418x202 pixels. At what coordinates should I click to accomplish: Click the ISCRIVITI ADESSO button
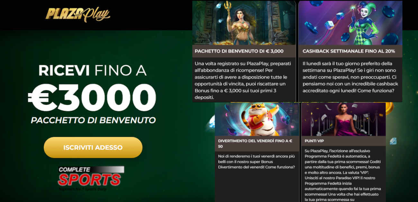click(93, 147)
